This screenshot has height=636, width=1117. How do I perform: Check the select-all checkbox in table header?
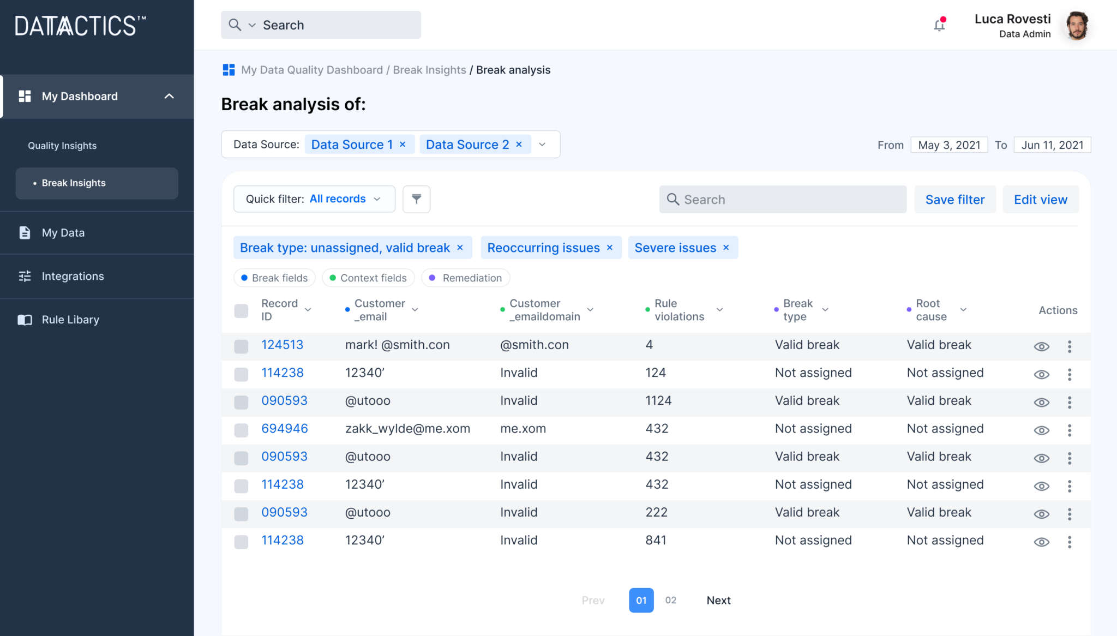tap(241, 310)
